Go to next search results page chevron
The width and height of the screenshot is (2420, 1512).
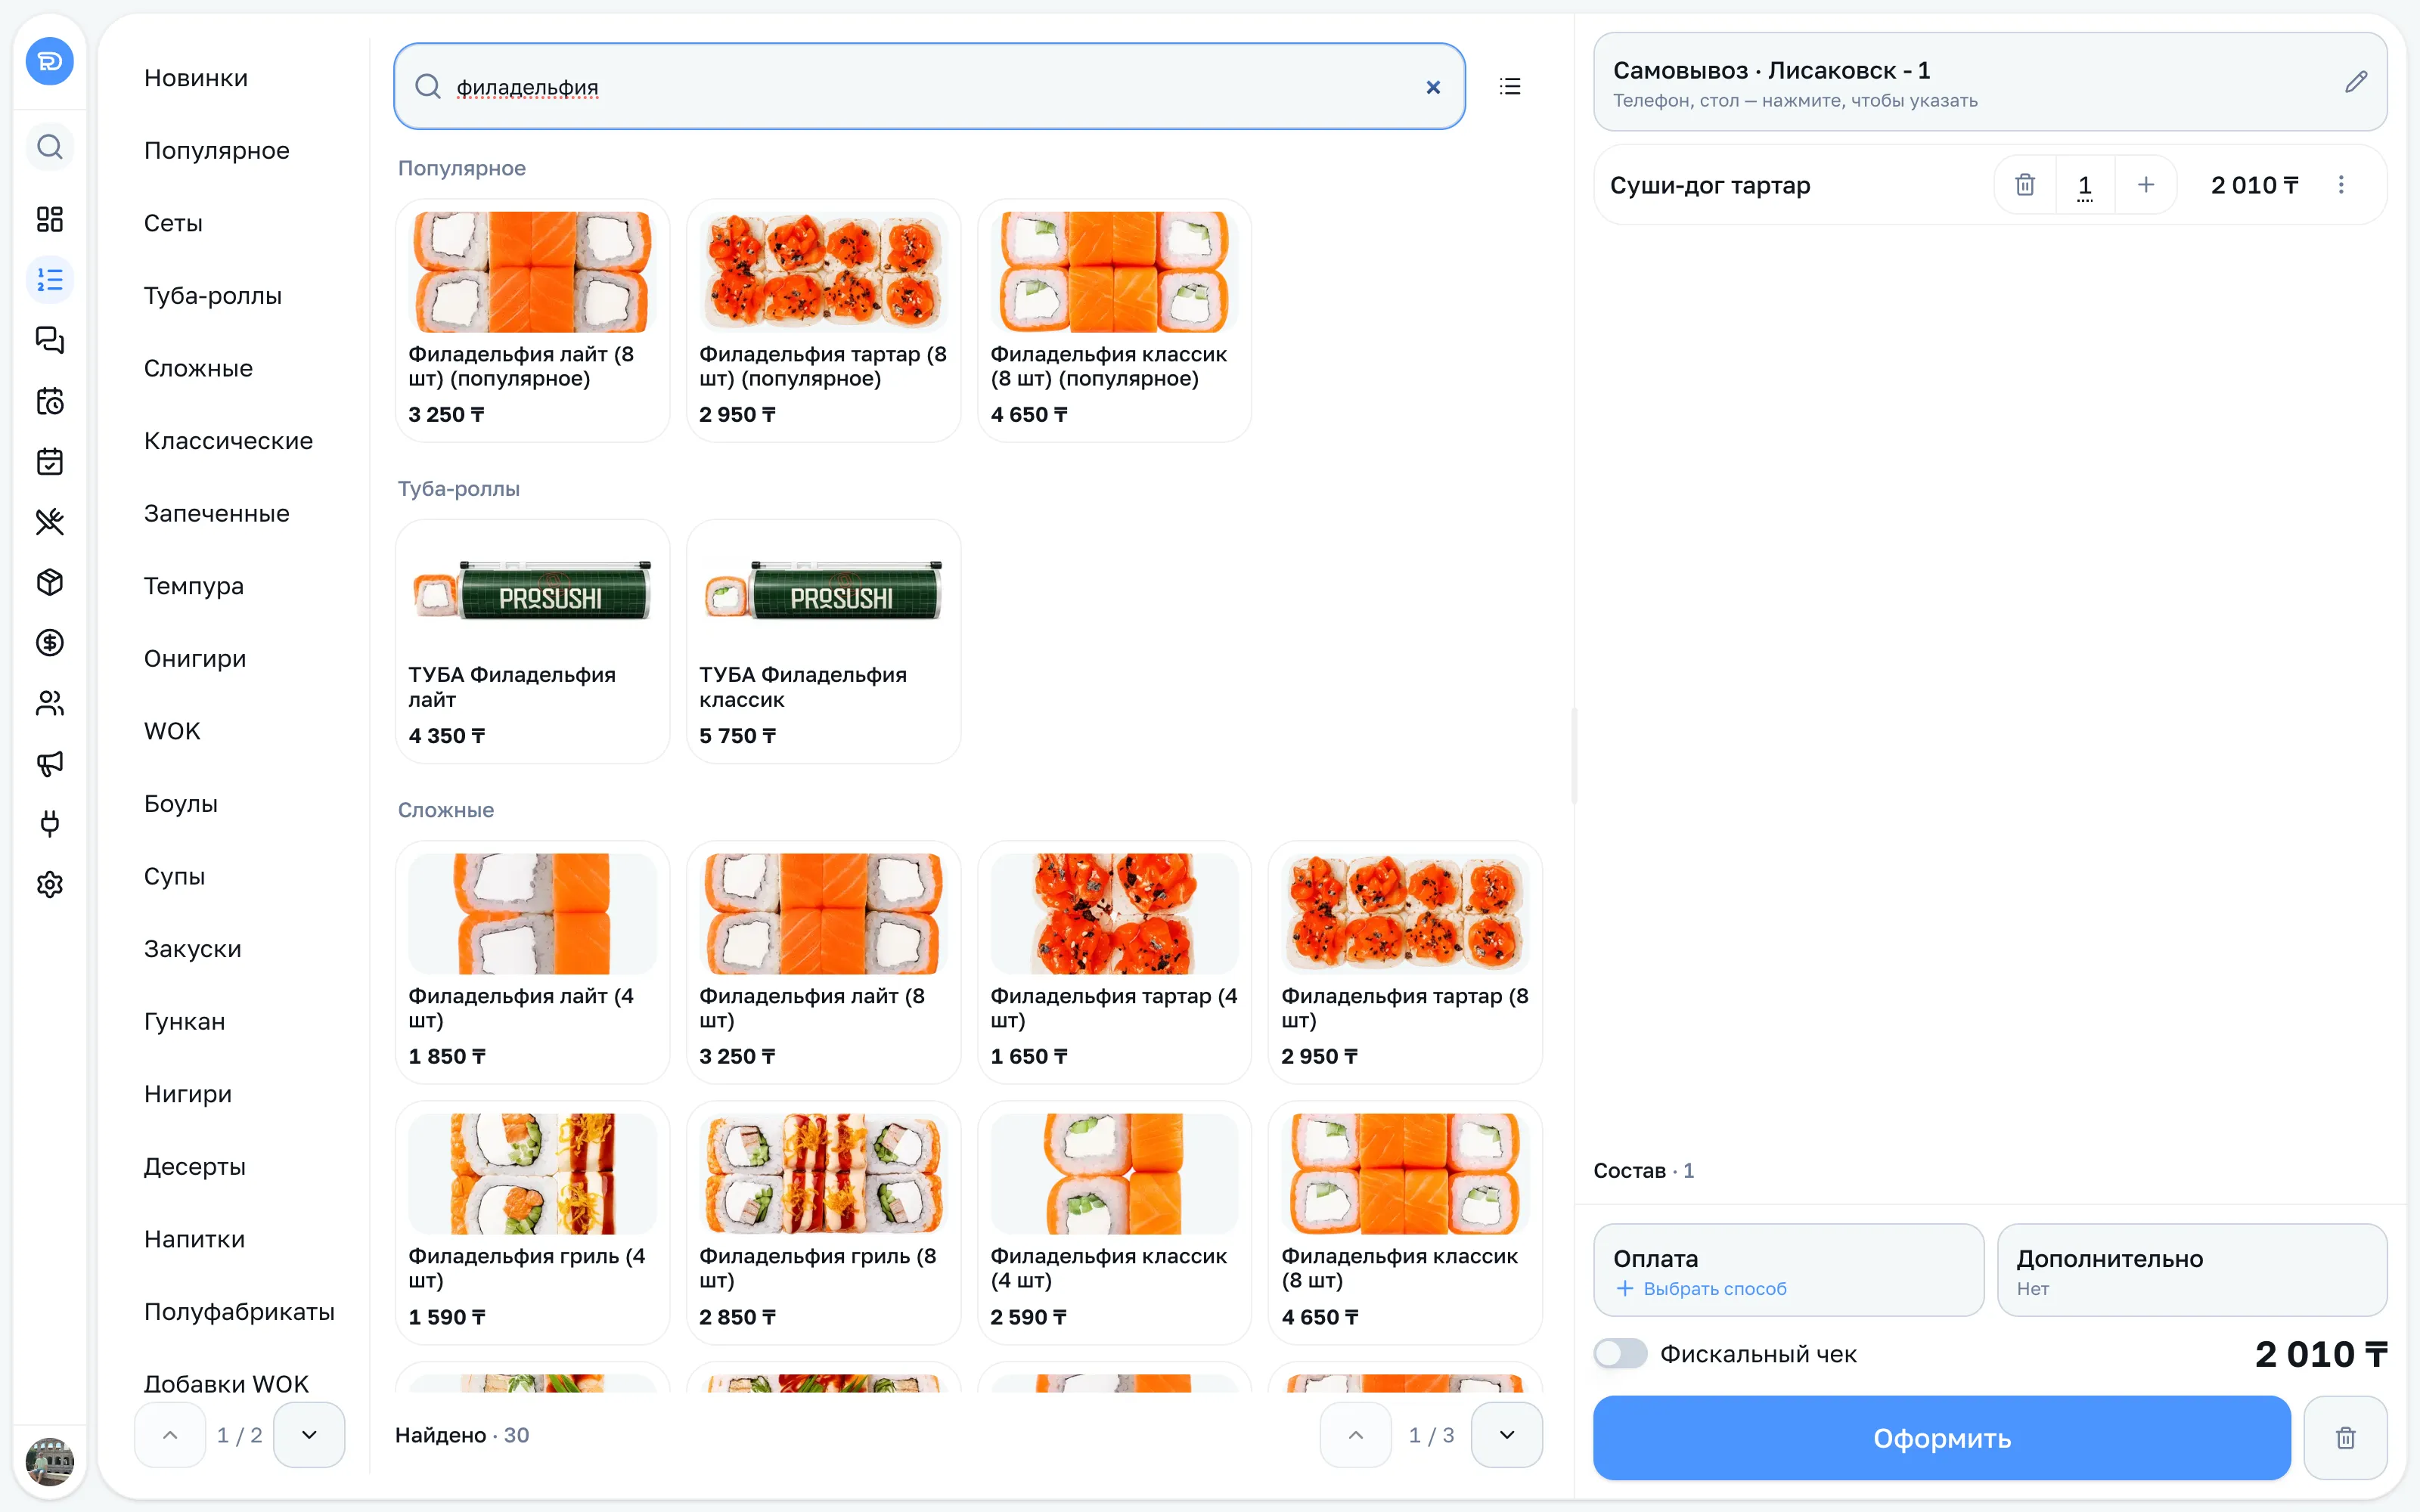coord(1507,1435)
